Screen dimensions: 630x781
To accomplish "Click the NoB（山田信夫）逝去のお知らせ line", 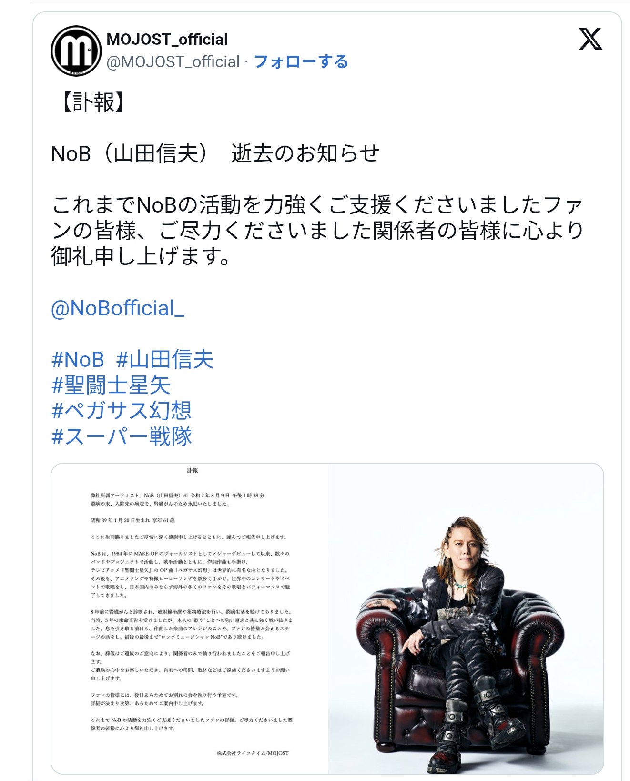I will (215, 153).
